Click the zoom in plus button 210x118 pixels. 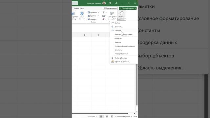(131, 117)
